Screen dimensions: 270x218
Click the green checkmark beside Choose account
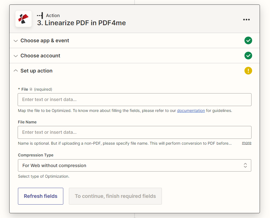pos(248,55)
